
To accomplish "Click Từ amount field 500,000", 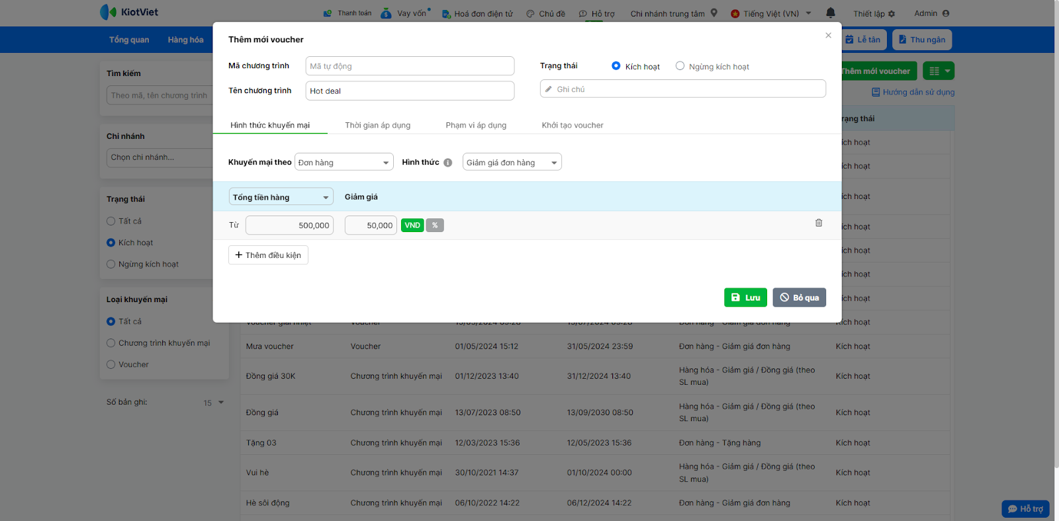I will pyautogui.click(x=289, y=225).
